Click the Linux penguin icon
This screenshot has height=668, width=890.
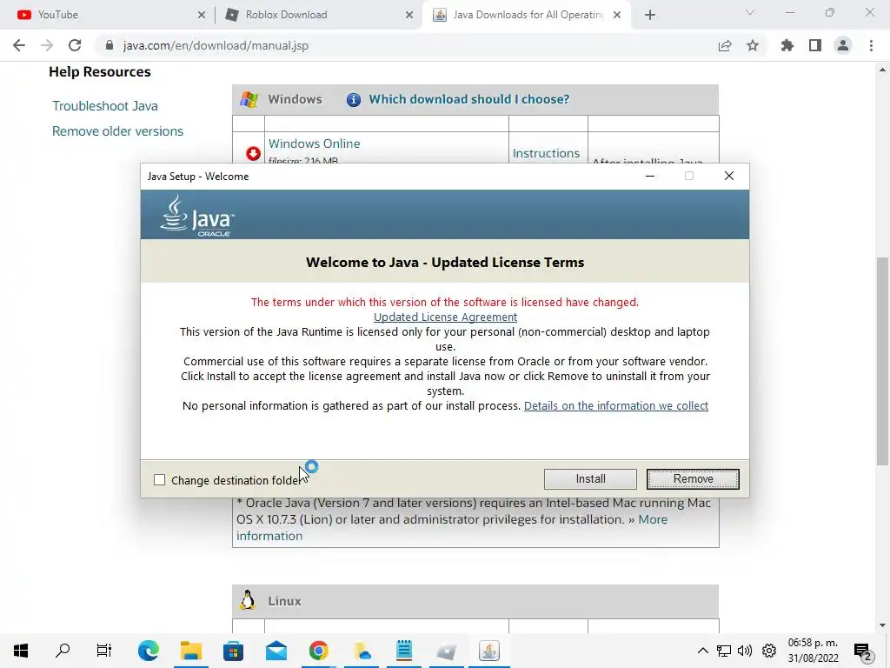click(x=248, y=600)
